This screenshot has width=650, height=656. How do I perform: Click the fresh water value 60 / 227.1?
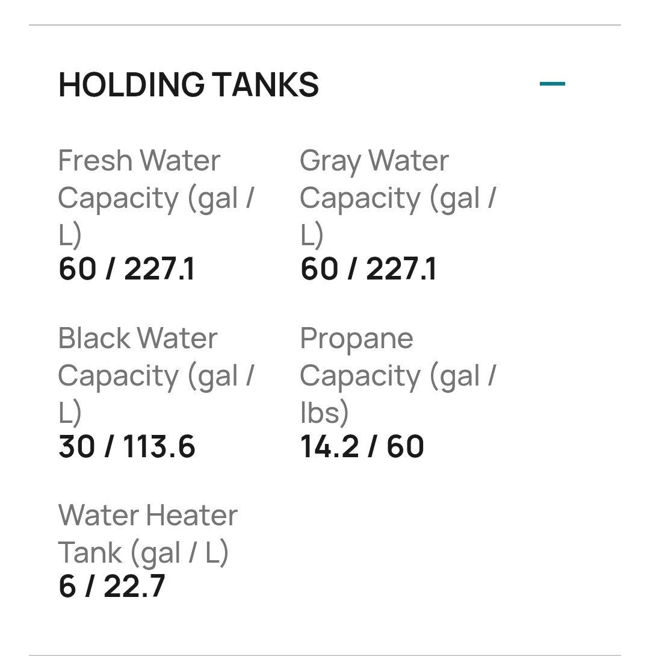126,269
